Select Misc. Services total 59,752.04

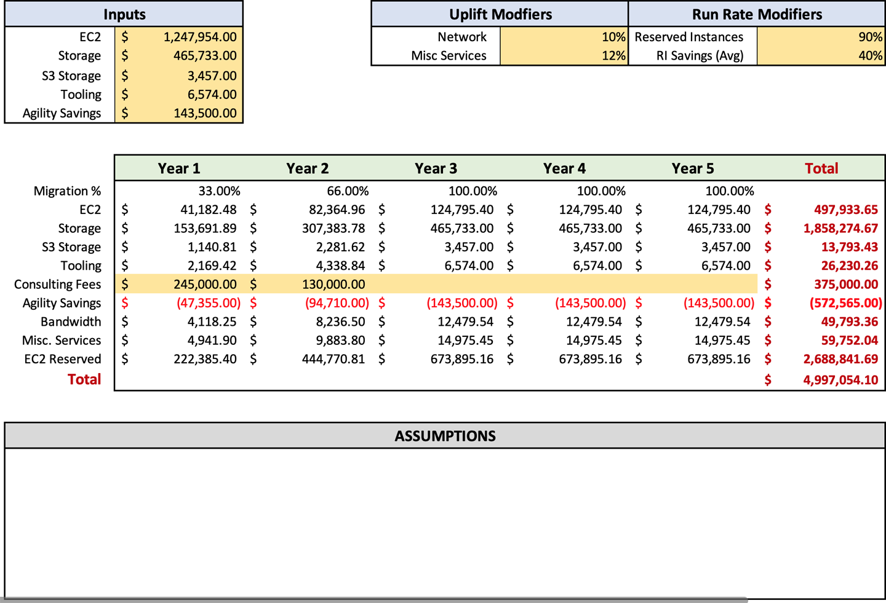coord(849,341)
